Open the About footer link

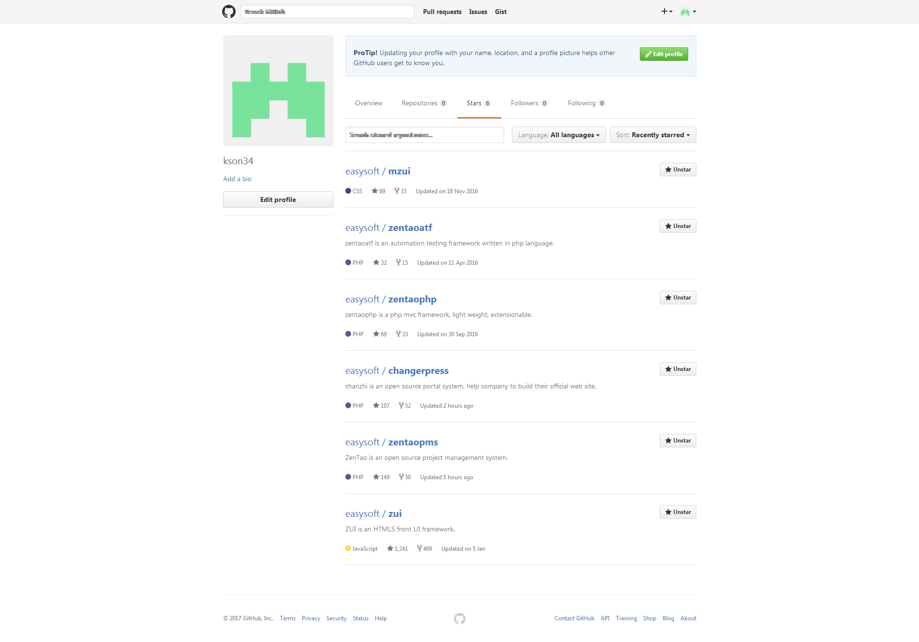pyautogui.click(x=688, y=618)
